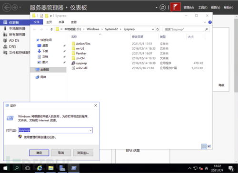The width and height of the screenshot is (238, 173).
Task: Sort by 修改日期 column header
Action: click(138, 36)
